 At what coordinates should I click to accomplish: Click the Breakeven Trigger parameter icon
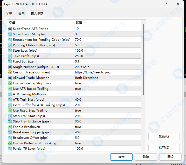point(10,132)
